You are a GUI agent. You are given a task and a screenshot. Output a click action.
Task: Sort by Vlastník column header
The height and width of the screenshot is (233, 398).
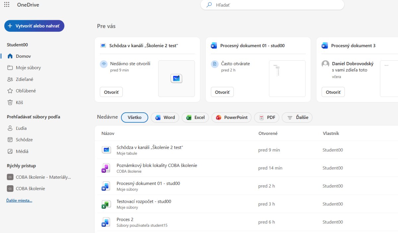click(331, 133)
